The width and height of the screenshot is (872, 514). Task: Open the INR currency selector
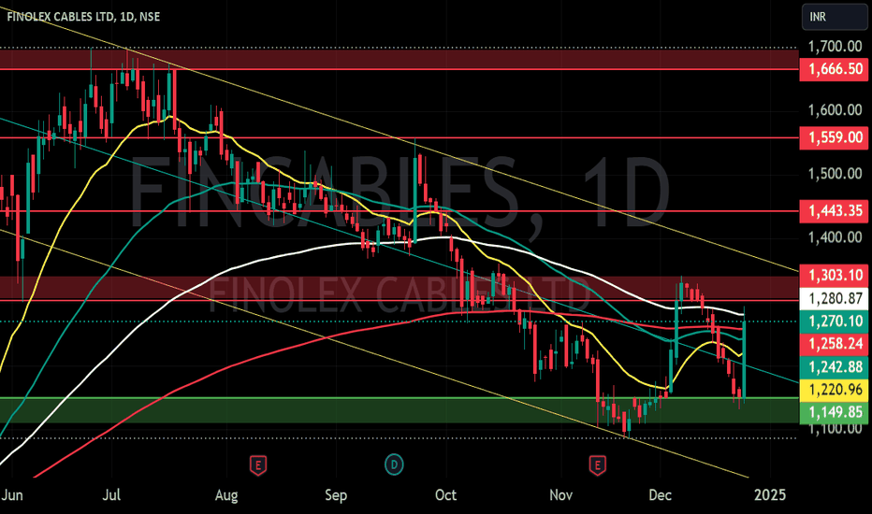pos(835,17)
